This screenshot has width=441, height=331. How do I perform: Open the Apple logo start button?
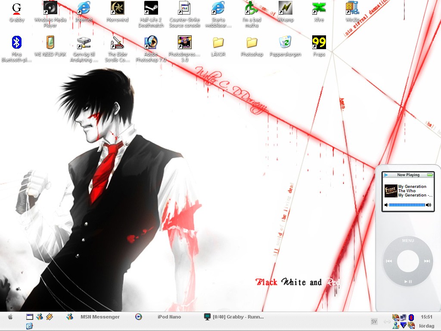(10, 317)
